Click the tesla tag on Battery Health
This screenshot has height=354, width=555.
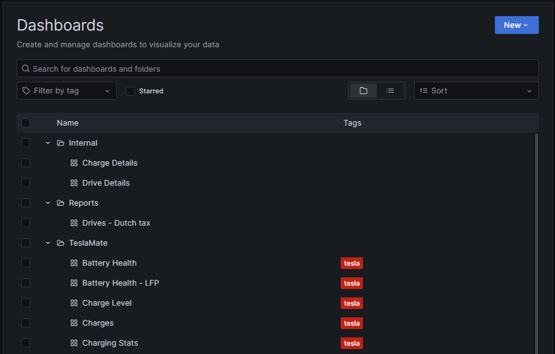click(352, 263)
